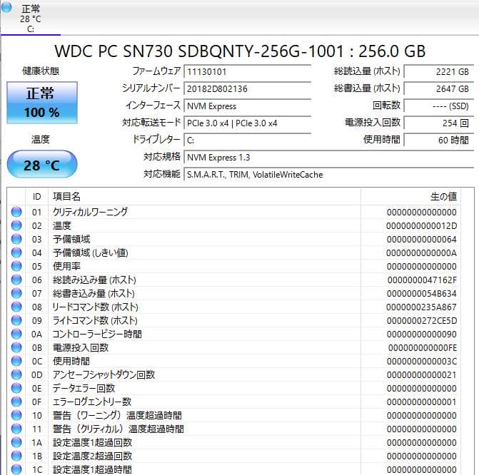Viewport: 479px width, 475px height.
Task: Select the リードコマンド数 (ホスト) attribute name
Action: coord(96,307)
